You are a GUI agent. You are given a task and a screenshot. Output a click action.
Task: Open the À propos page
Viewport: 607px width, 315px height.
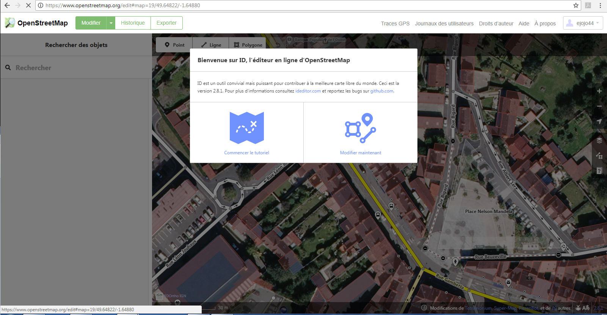click(545, 24)
